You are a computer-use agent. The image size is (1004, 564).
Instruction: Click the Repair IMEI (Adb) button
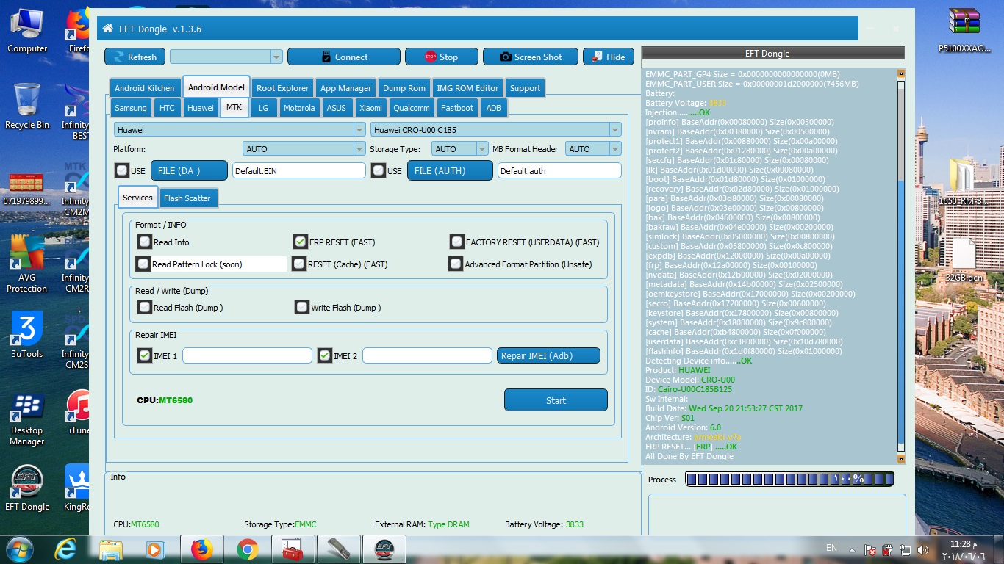click(548, 355)
